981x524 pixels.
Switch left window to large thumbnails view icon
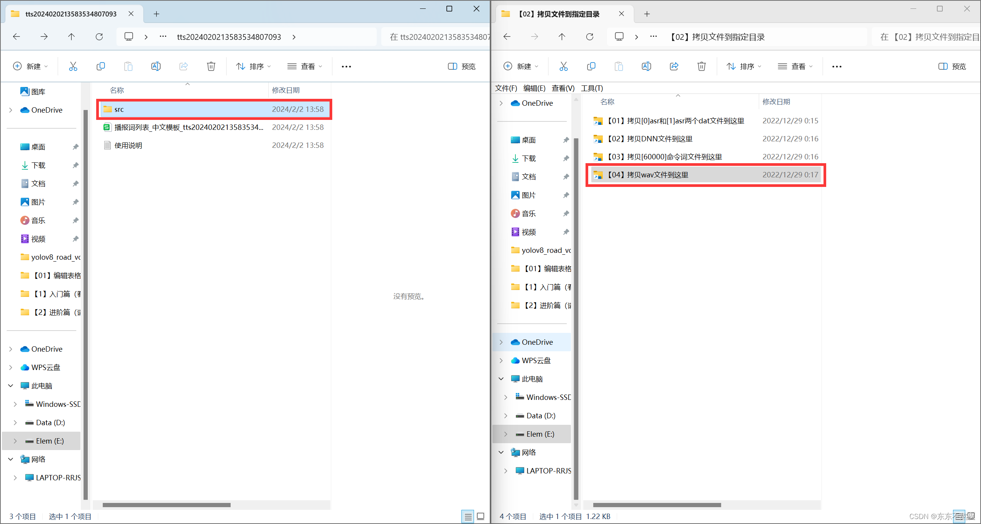tap(481, 517)
